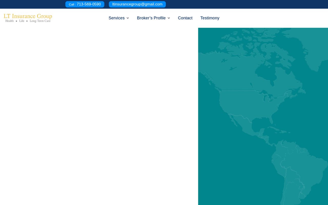The width and height of the screenshot is (328, 205).
Task: Go to the Contact page
Action: [x=185, y=18]
